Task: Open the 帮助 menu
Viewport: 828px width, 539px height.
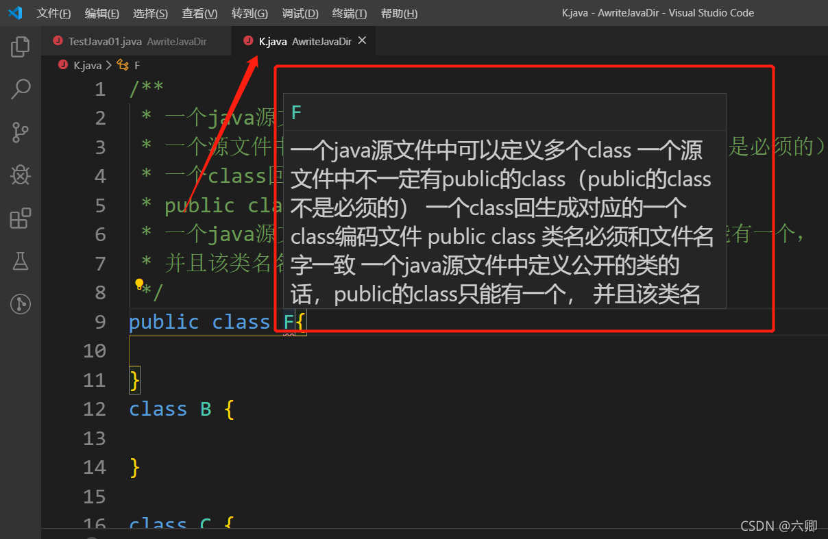Action: [x=399, y=12]
